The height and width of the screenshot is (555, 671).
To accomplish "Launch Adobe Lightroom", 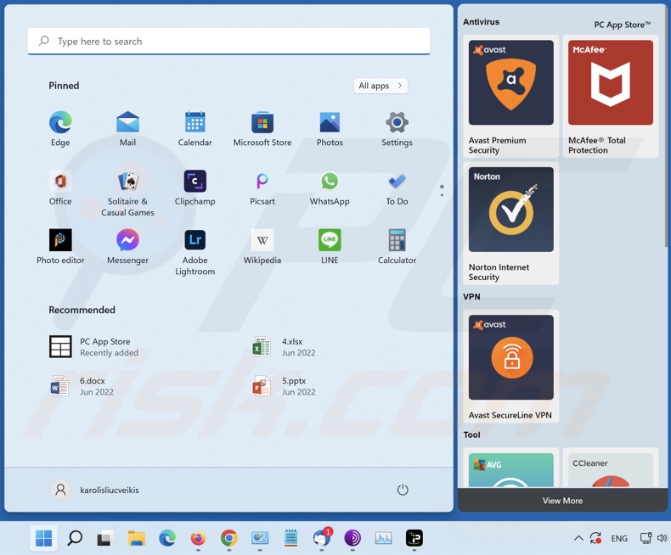I will (195, 252).
